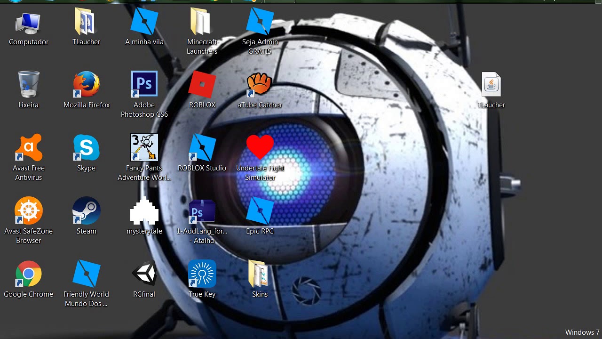Screen dimensions: 602x339
Task: Open the mysterytale icon
Action: (144, 210)
